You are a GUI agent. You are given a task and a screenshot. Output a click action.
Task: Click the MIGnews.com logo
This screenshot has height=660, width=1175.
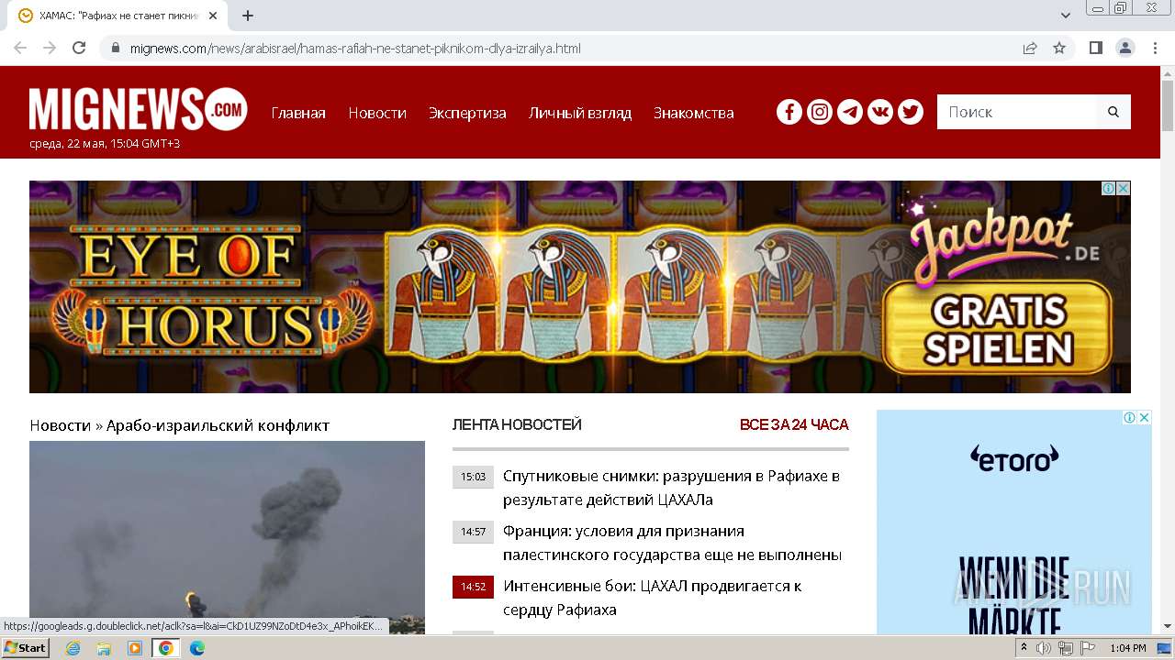(x=139, y=109)
